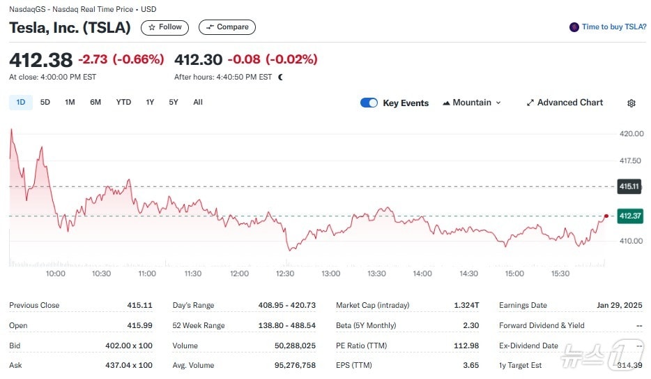Viewport: 651px width, 379px height.
Task: Click the star icon in Follow button
Action: click(x=152, y=27)
